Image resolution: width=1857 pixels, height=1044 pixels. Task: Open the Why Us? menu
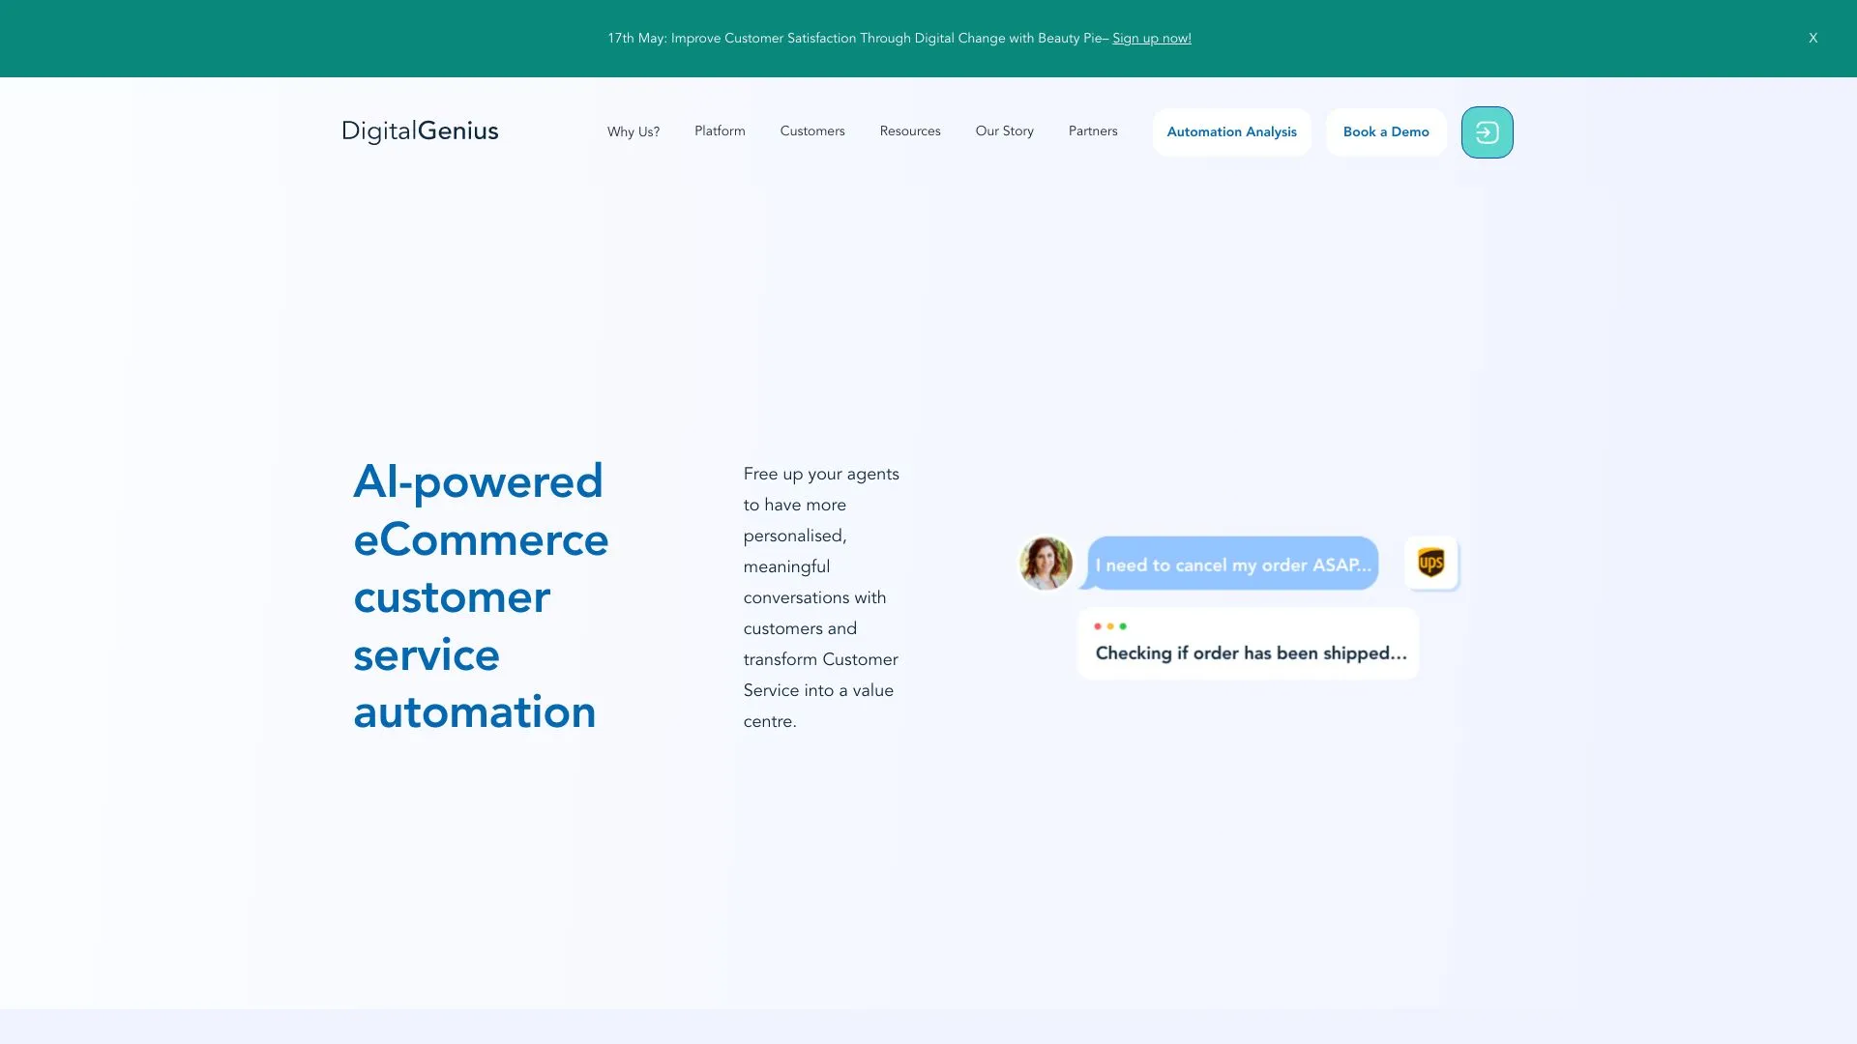pos(633,131)
